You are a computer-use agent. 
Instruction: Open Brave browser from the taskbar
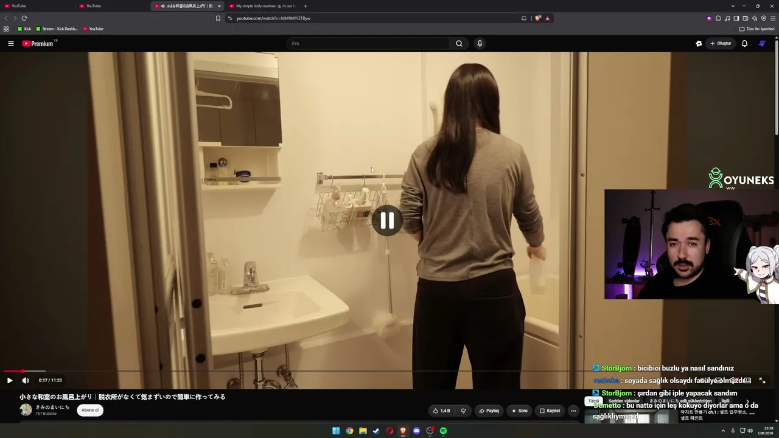click(403, 431)
